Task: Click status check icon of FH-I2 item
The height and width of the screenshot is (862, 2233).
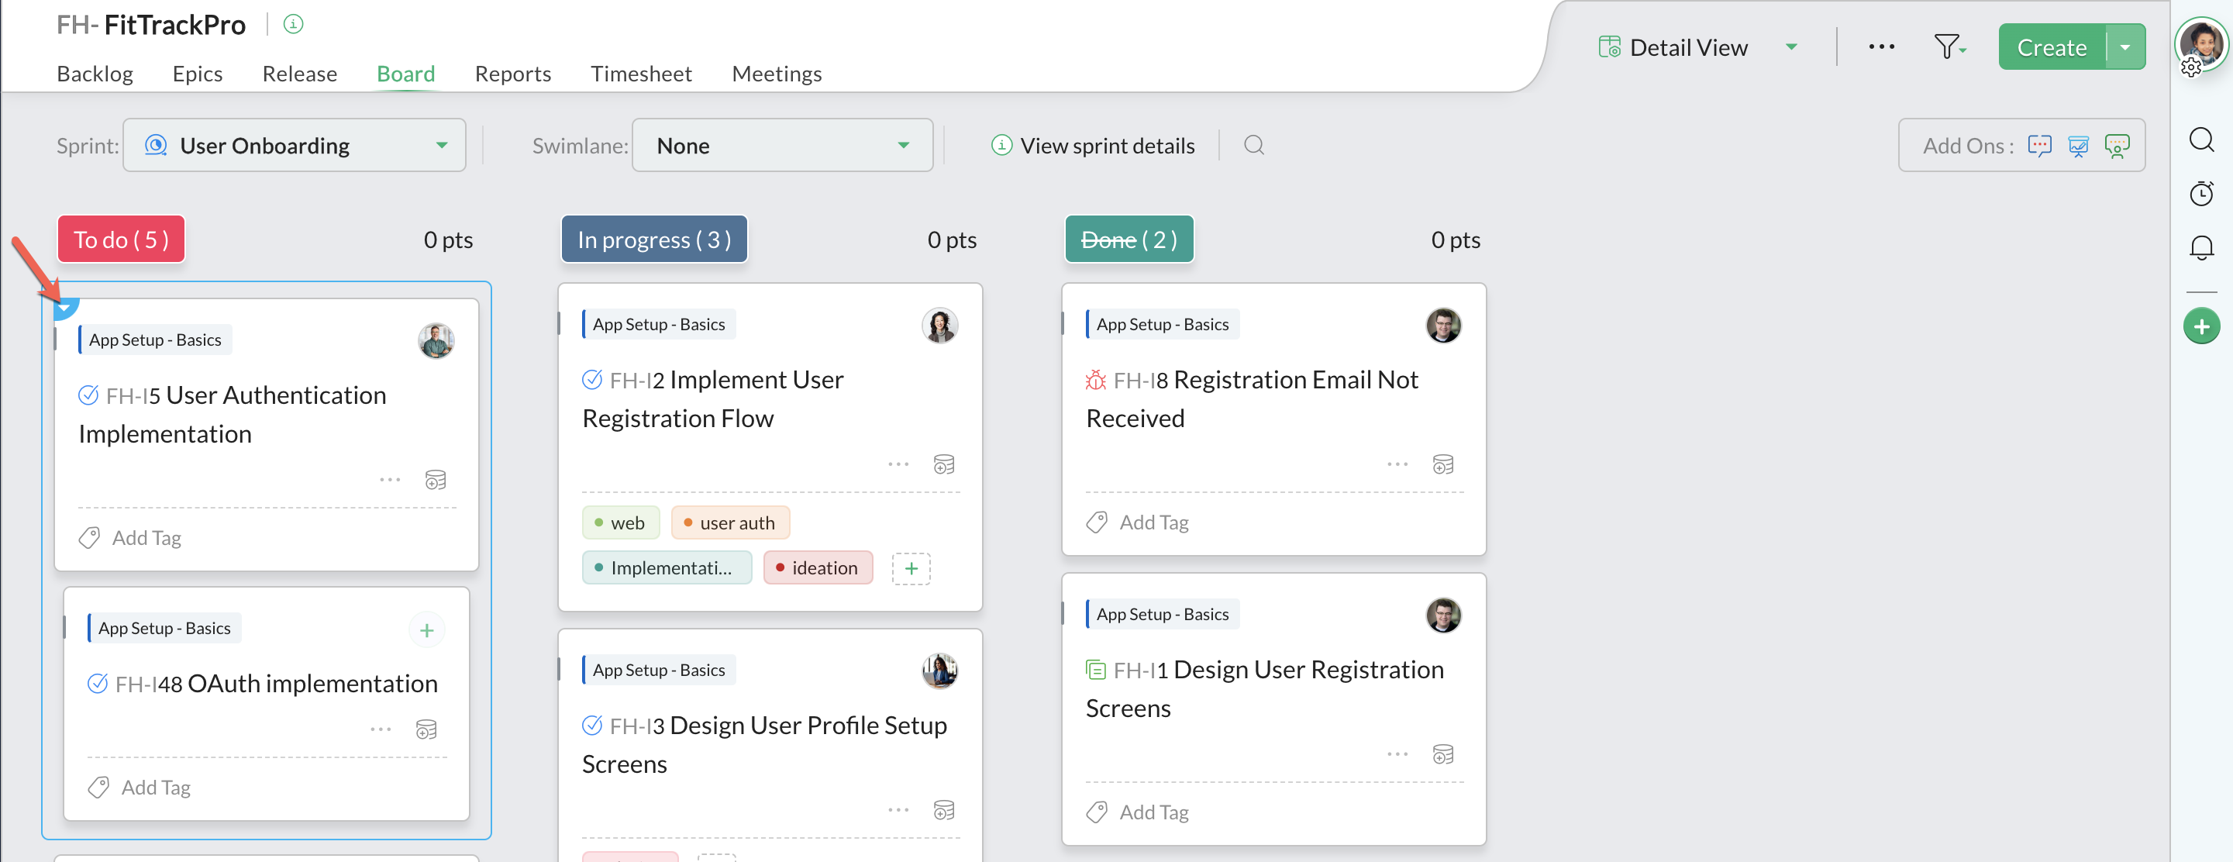Action: 592,380
